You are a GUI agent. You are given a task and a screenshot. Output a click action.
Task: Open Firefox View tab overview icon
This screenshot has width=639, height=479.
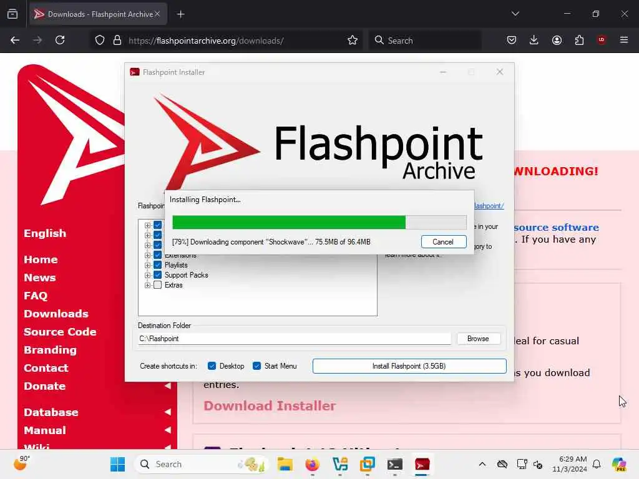pos(12,14)
